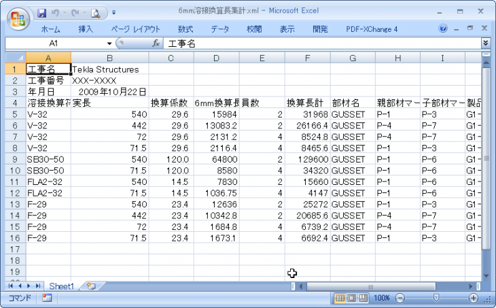The width and height of the screenshot is (496, 308).
Task: Expand the formula bar
Action: (x=486, y=43)
